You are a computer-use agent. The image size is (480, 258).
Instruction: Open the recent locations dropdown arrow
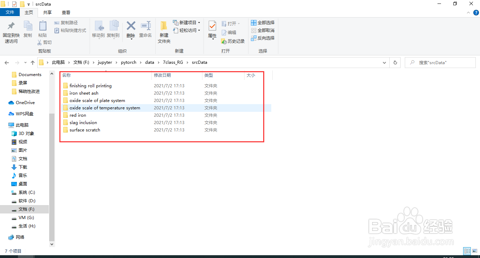[x=25, y=62]
